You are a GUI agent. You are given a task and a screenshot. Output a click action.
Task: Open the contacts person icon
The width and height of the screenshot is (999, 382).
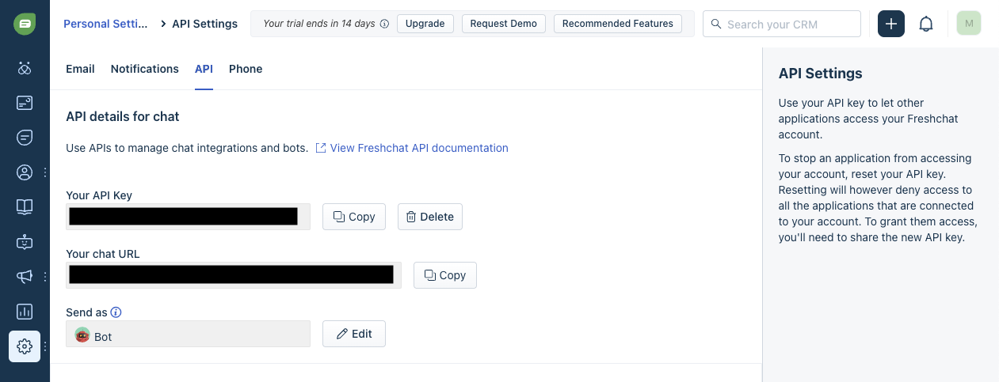[x=25, y=172]
